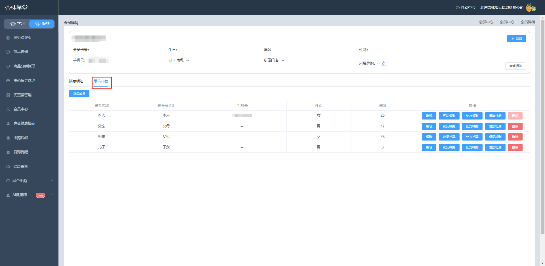545x266 pixels.
Task: Open 处方档案 for the 母亲 row
Action: click(x=472, y=137)
